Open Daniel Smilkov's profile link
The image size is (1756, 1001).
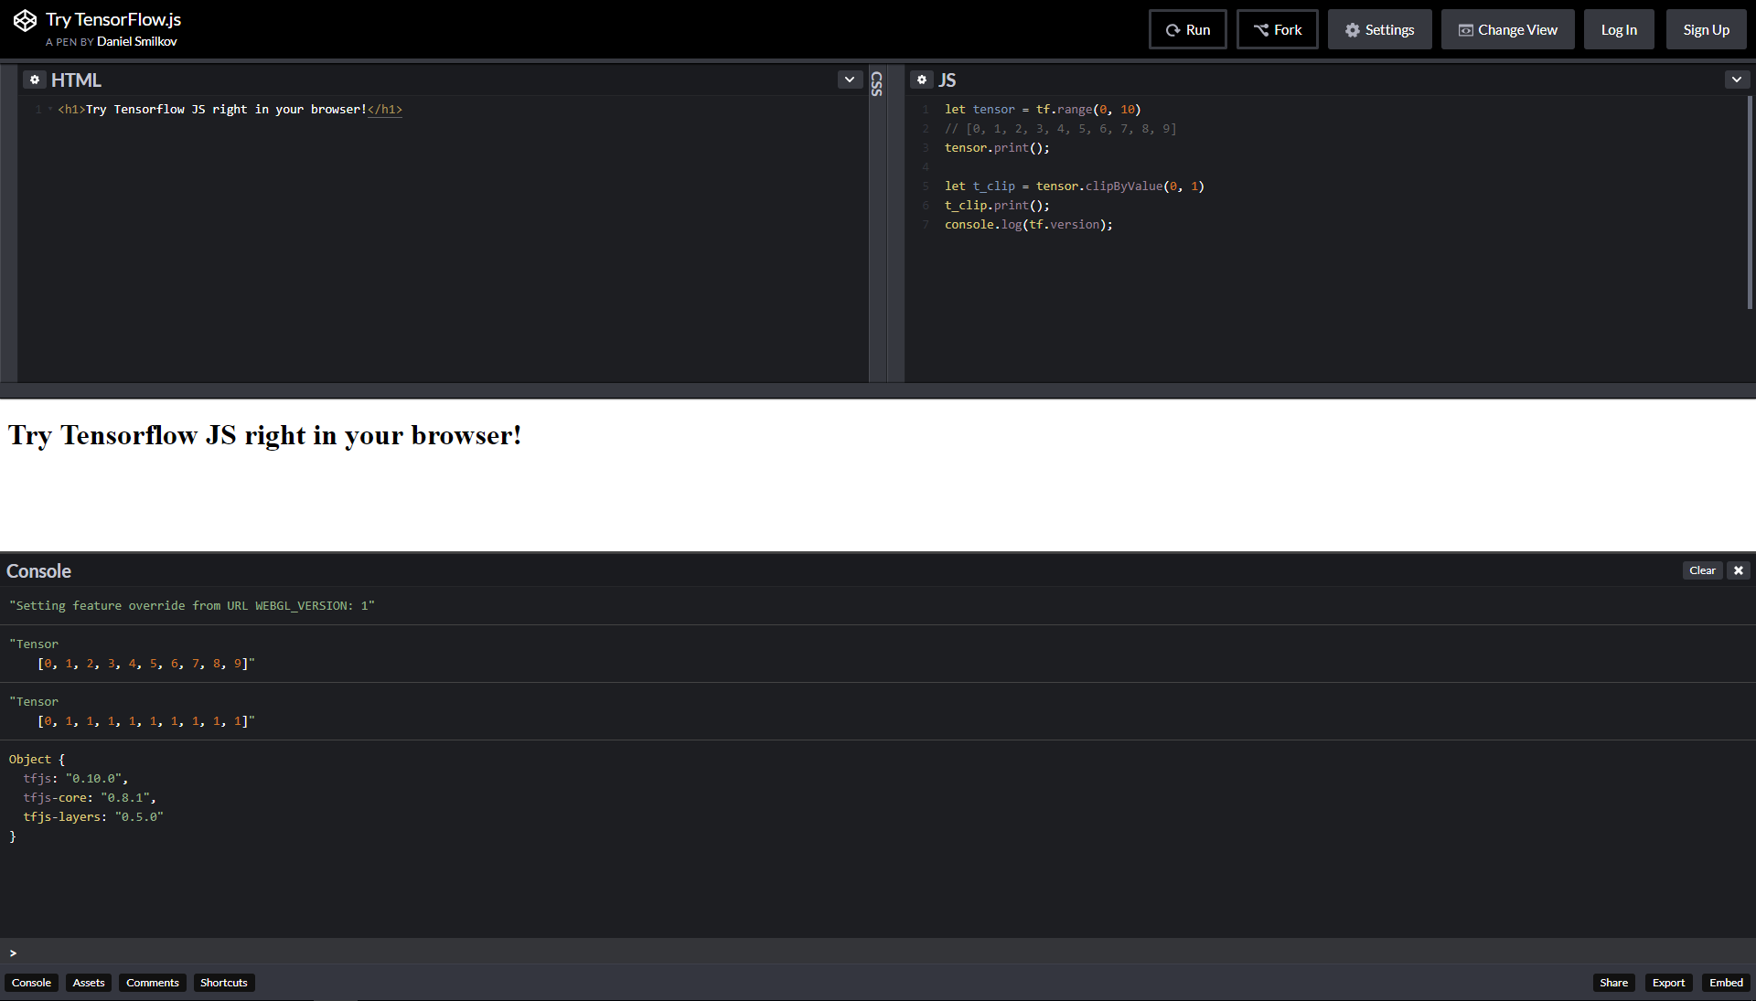tap(137, 41)
